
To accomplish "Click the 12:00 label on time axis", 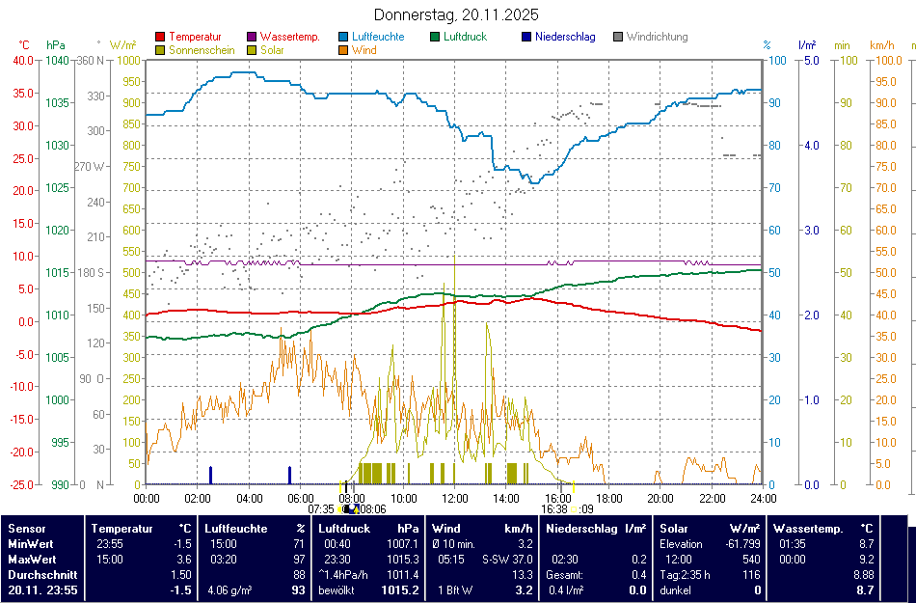I will coord(455,498).
